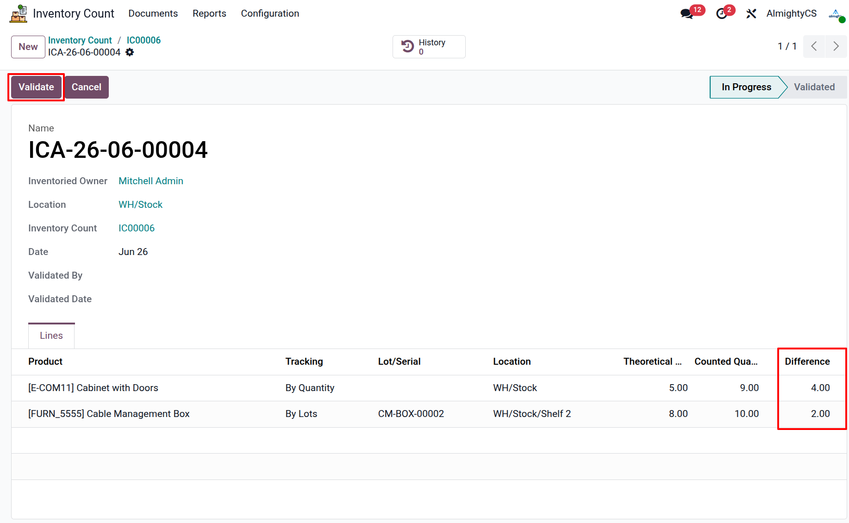Open the IC00006 Inventory Count field link
849x523 pixels.
[137, 228]
